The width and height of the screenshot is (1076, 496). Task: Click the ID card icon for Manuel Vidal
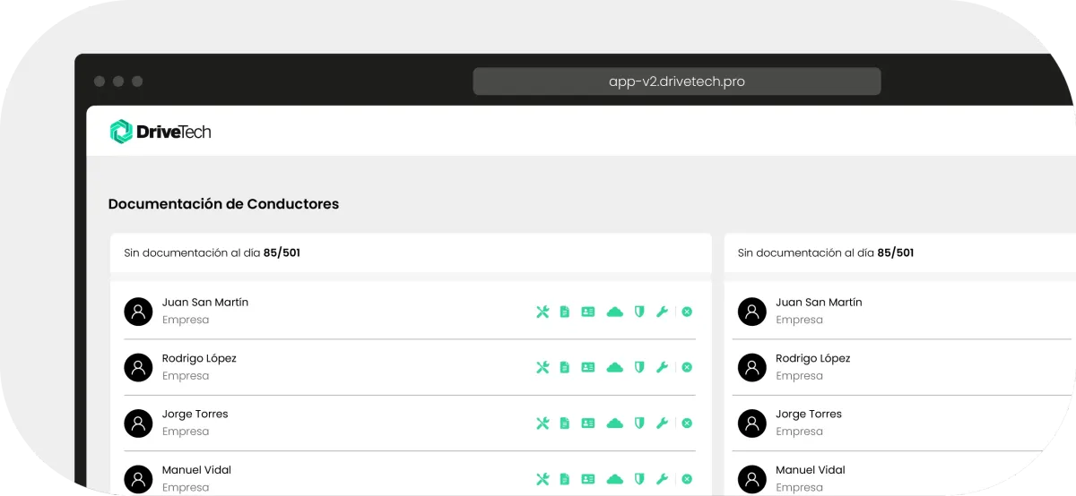coord(588,479)
